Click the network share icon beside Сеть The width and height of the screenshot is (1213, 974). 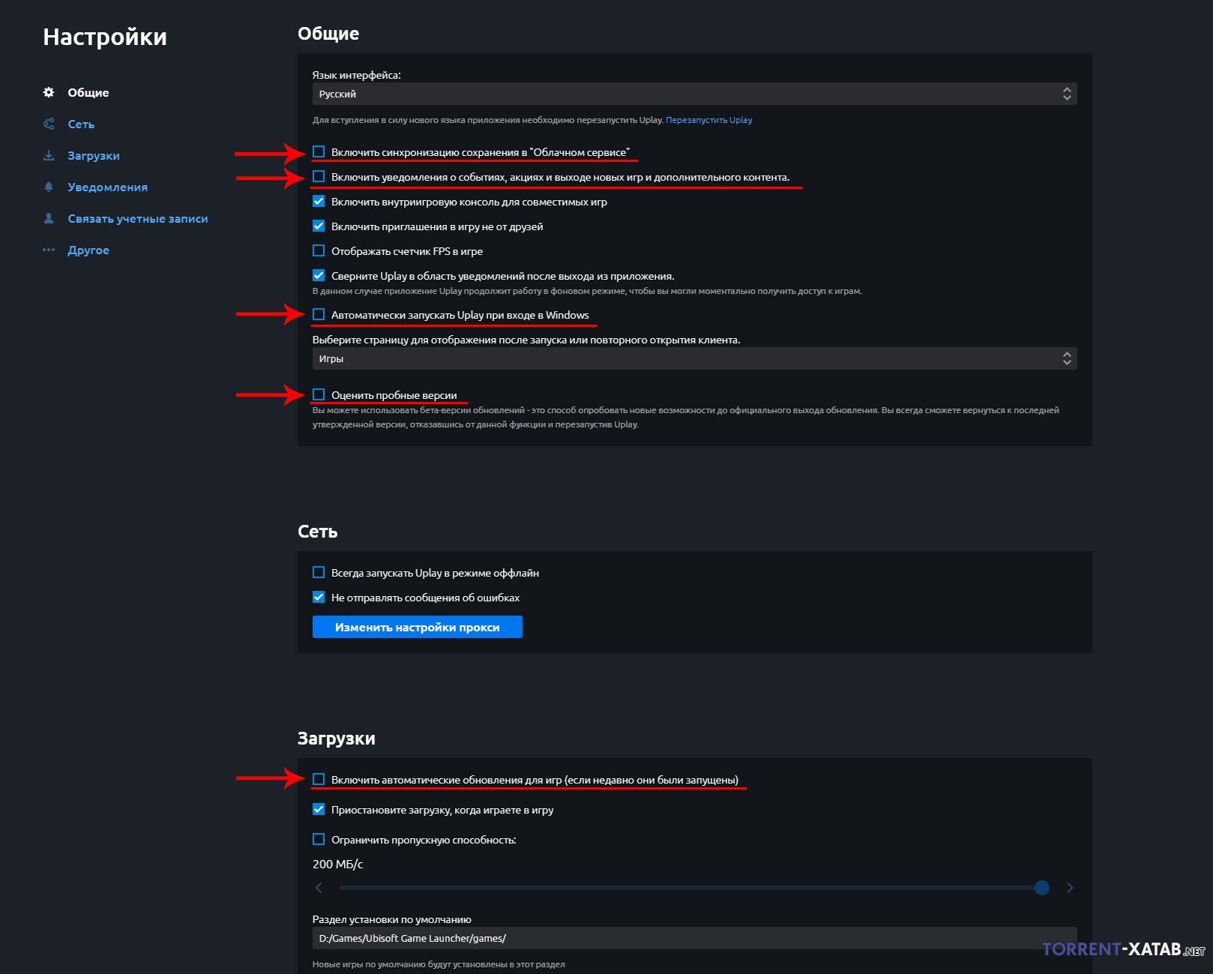point(49,124)
